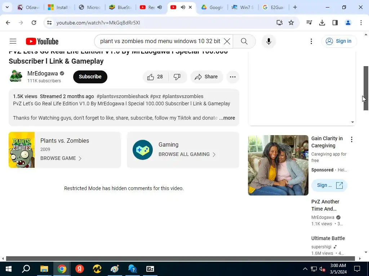
Task: Switch to the BlueSta tab
Action: tap(120, 7)
